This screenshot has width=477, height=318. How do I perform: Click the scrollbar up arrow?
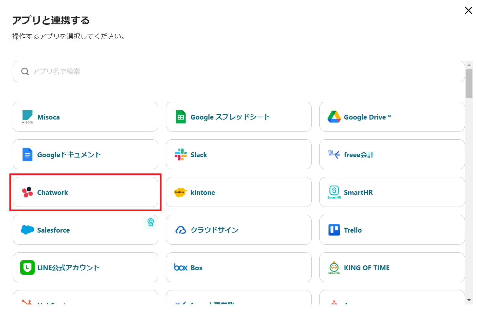(469, 65)
